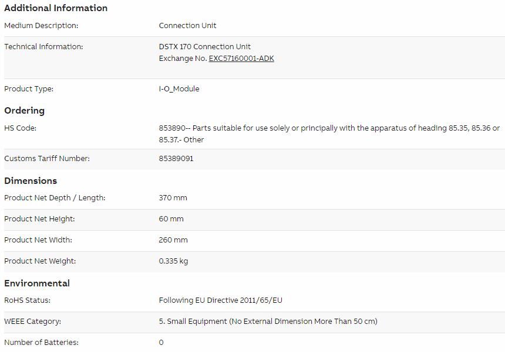The image size is (505, 352).
Task: Click the I-O_Module product type value
Action: pos(179,88)
